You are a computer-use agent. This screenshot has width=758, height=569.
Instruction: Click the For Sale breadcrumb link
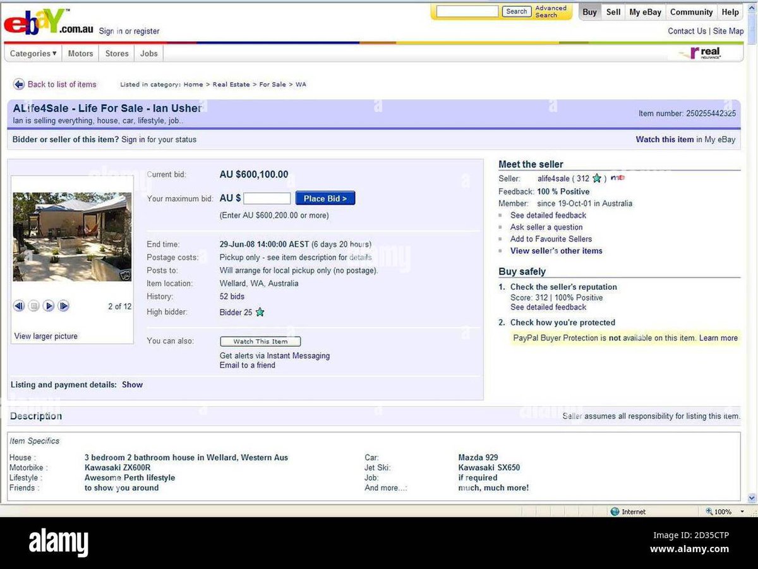point(272,85)
